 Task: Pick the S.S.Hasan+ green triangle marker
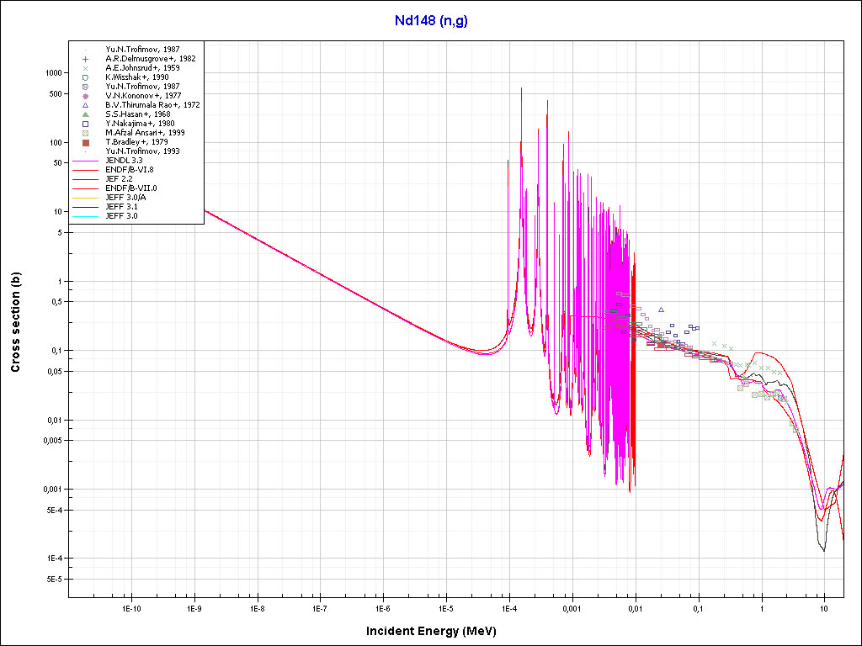coord(85,114)
